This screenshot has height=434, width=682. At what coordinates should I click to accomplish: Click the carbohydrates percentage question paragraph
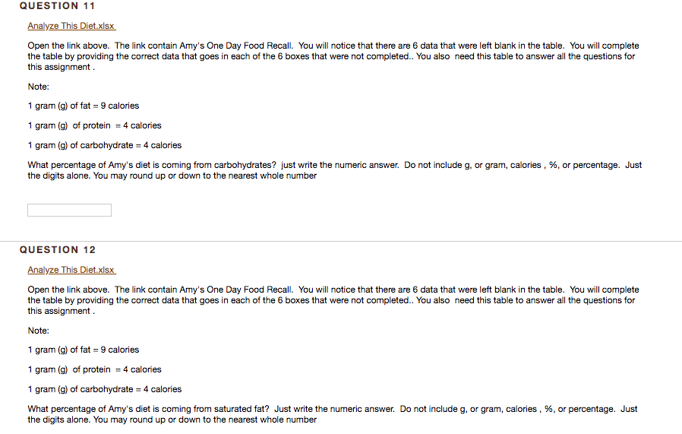point(334,170)
